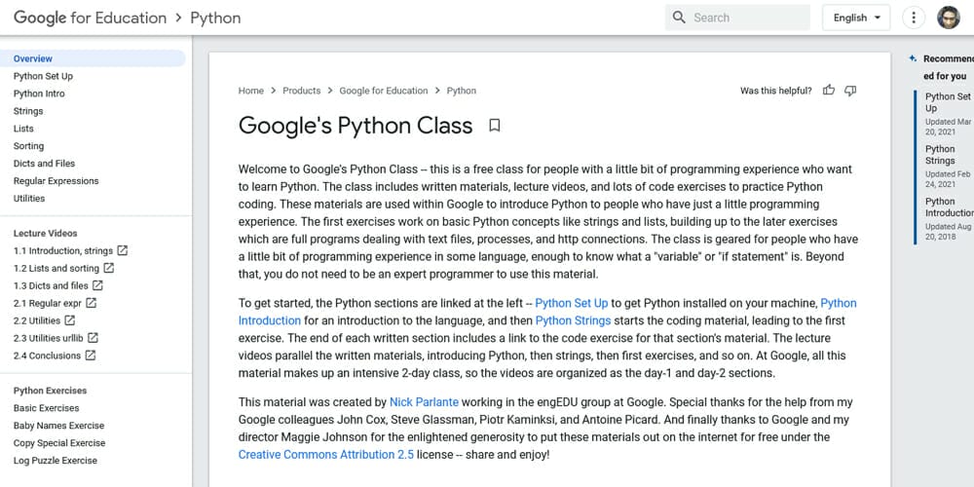The width and height of the screenshot is (974, 487).
Task: Select Regular Expressions in the sidebar
Action: click(56, 181)
